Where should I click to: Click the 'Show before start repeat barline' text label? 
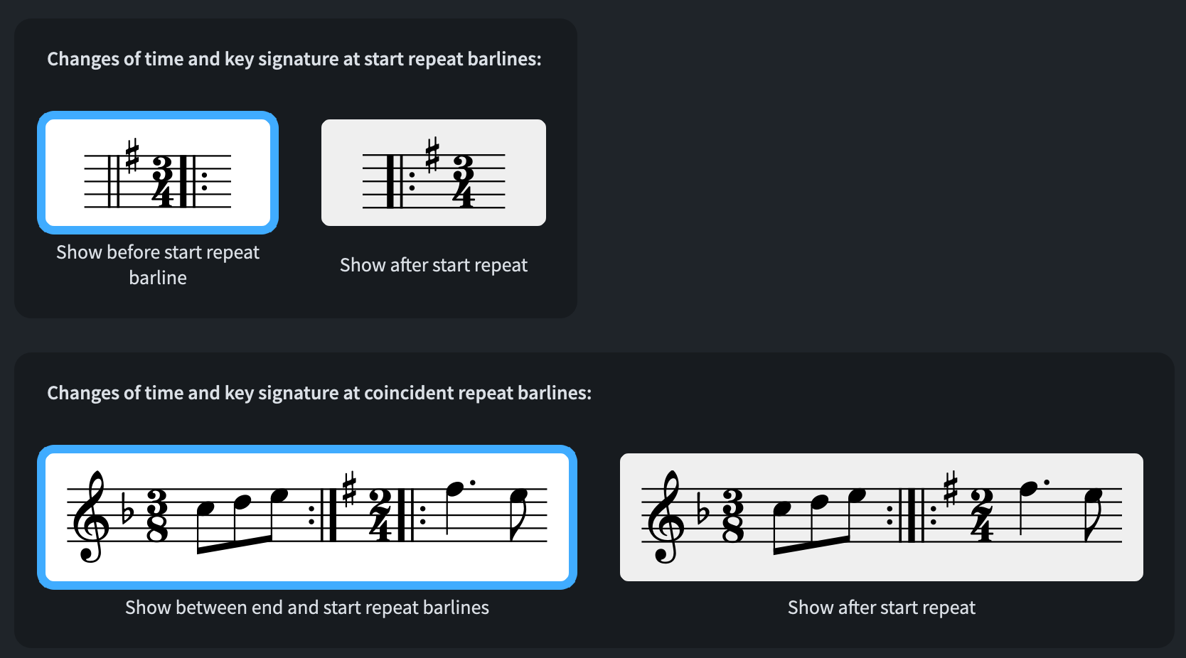tap(158, 264)
